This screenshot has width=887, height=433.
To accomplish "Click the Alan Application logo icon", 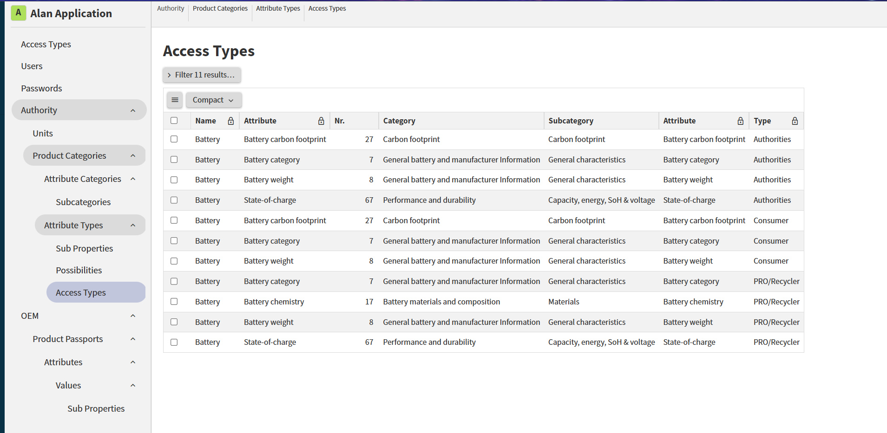I will (18, 13).
